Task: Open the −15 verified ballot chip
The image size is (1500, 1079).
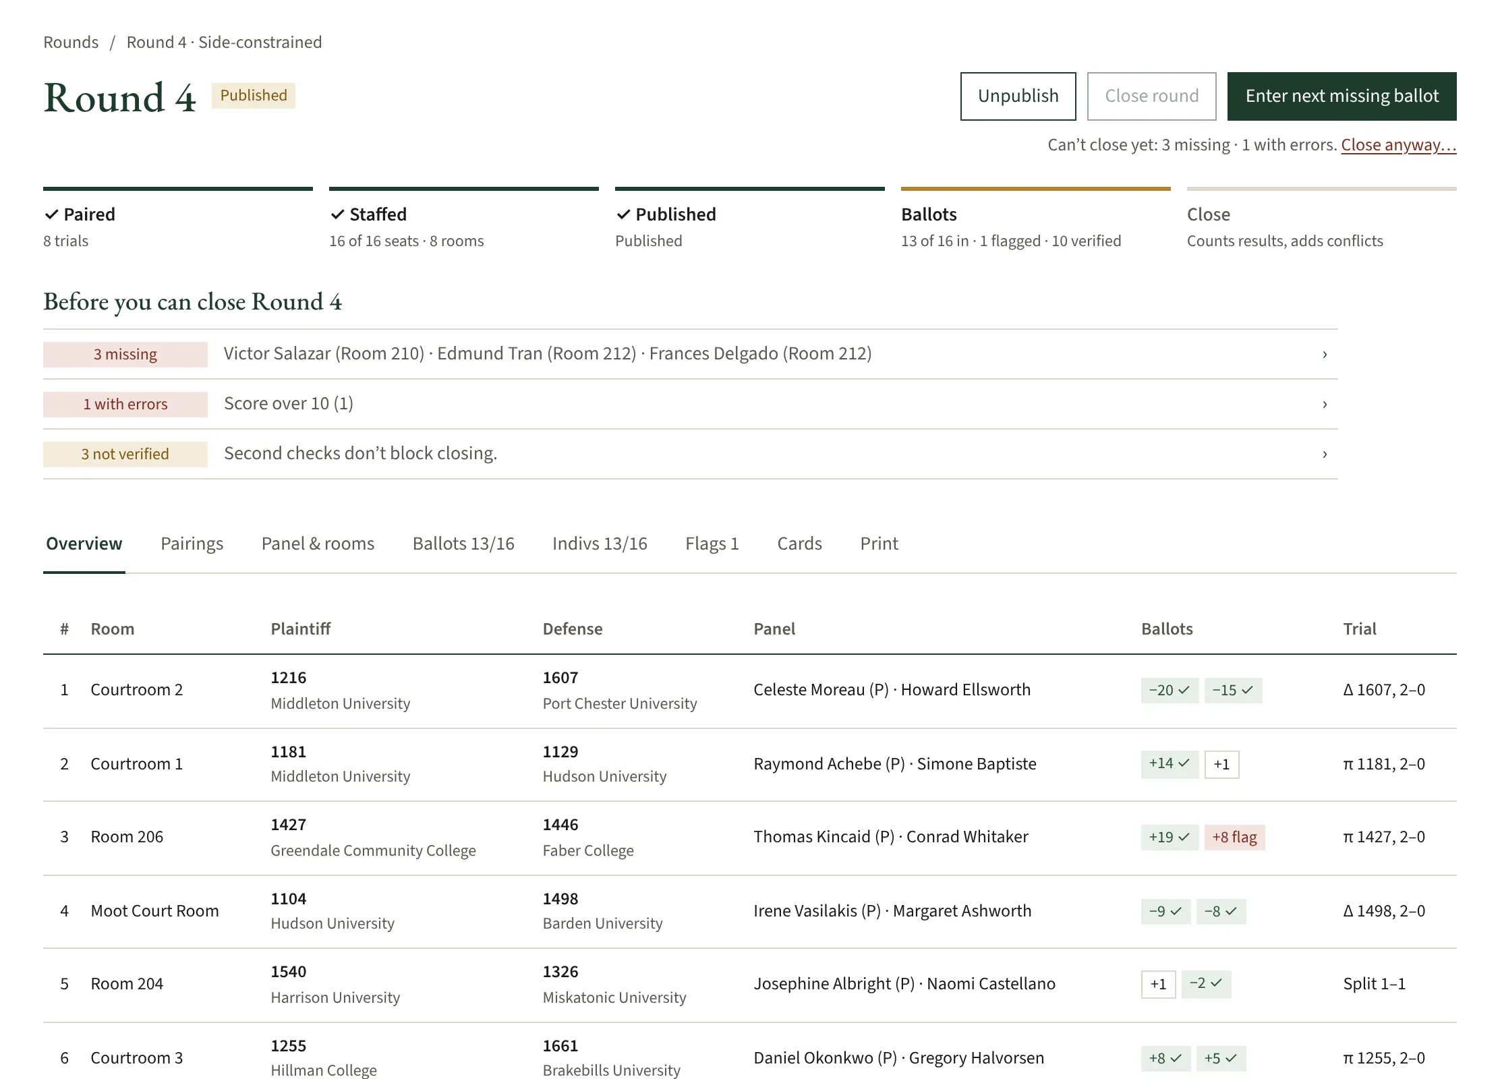Action: 1233,691
